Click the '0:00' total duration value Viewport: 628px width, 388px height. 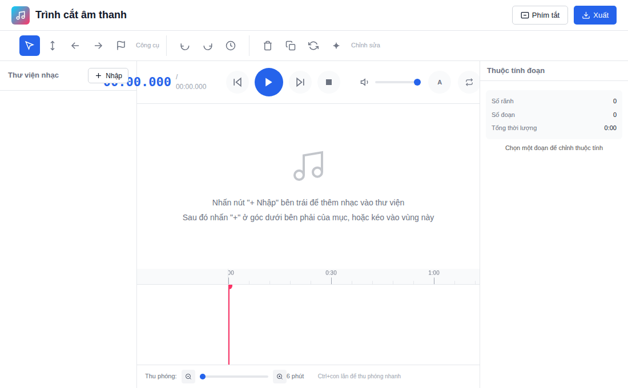(610, 128)
